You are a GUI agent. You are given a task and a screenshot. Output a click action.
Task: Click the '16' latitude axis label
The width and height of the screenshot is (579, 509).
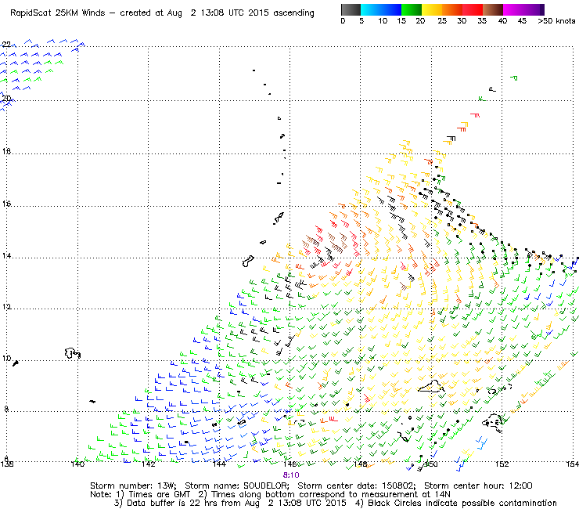6,204
